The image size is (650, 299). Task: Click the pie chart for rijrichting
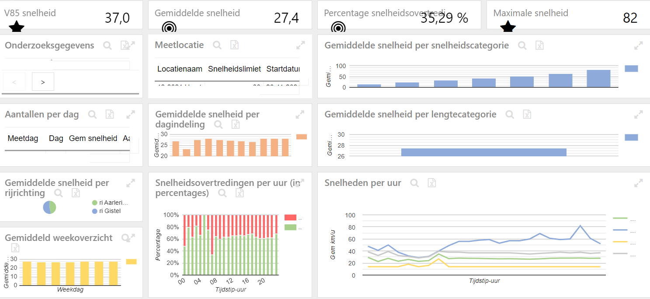(49, 207)
